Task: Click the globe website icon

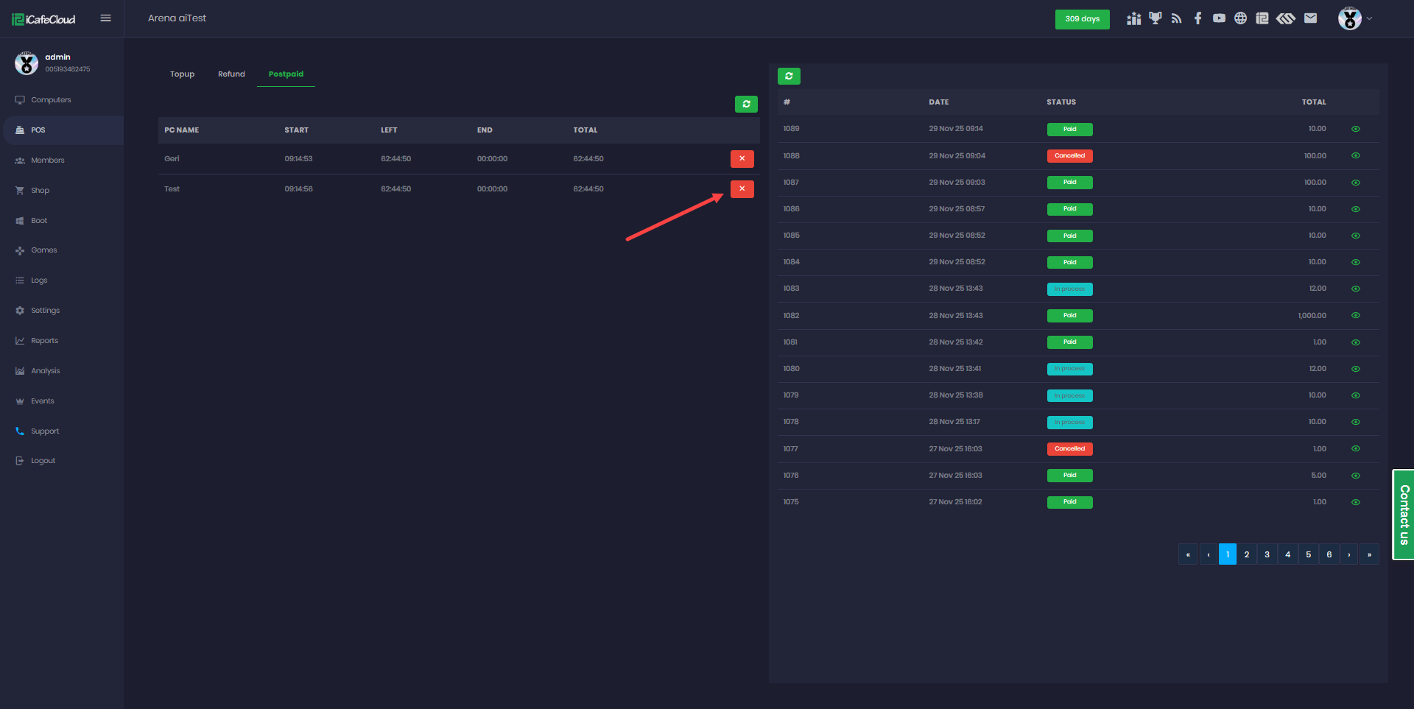Action: [1240, 18]
